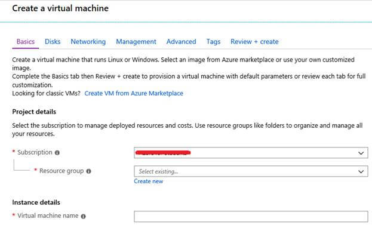The height and width of the screenshot is (228, 372).
Task: Click the Virtual machine name input field
Action: point(251,217)
